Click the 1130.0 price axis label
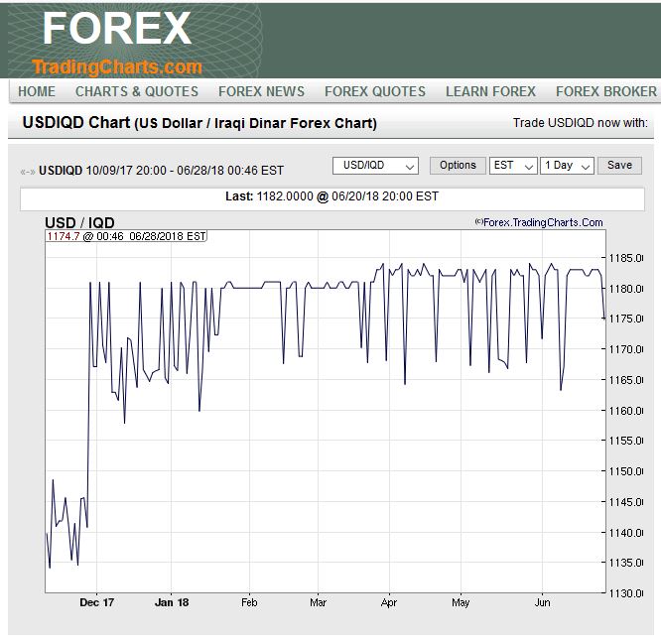Viewport: 661px width, 642px height. [626, 593]
